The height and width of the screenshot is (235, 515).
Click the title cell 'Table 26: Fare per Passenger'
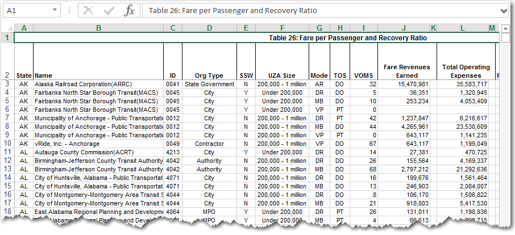(x=256, y=37)
